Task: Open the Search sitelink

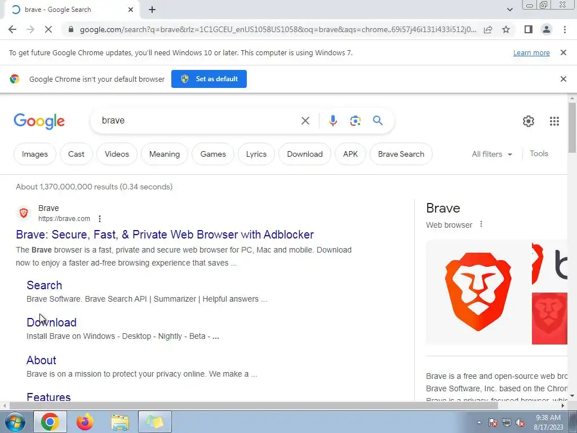Action: click(x=44, y=285)
